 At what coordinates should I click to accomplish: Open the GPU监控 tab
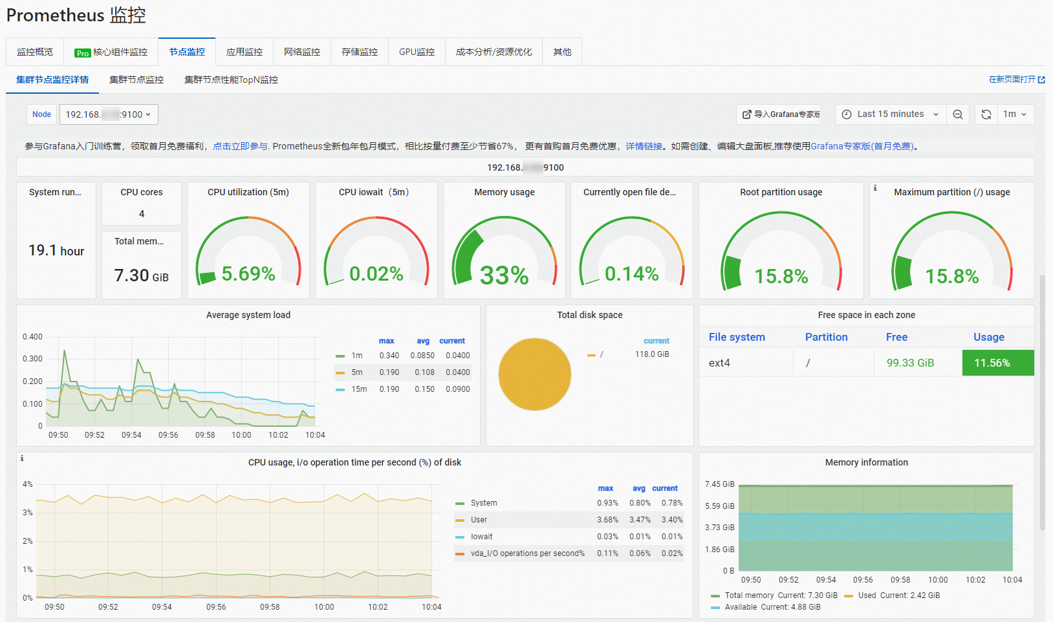tap(417, 52)
